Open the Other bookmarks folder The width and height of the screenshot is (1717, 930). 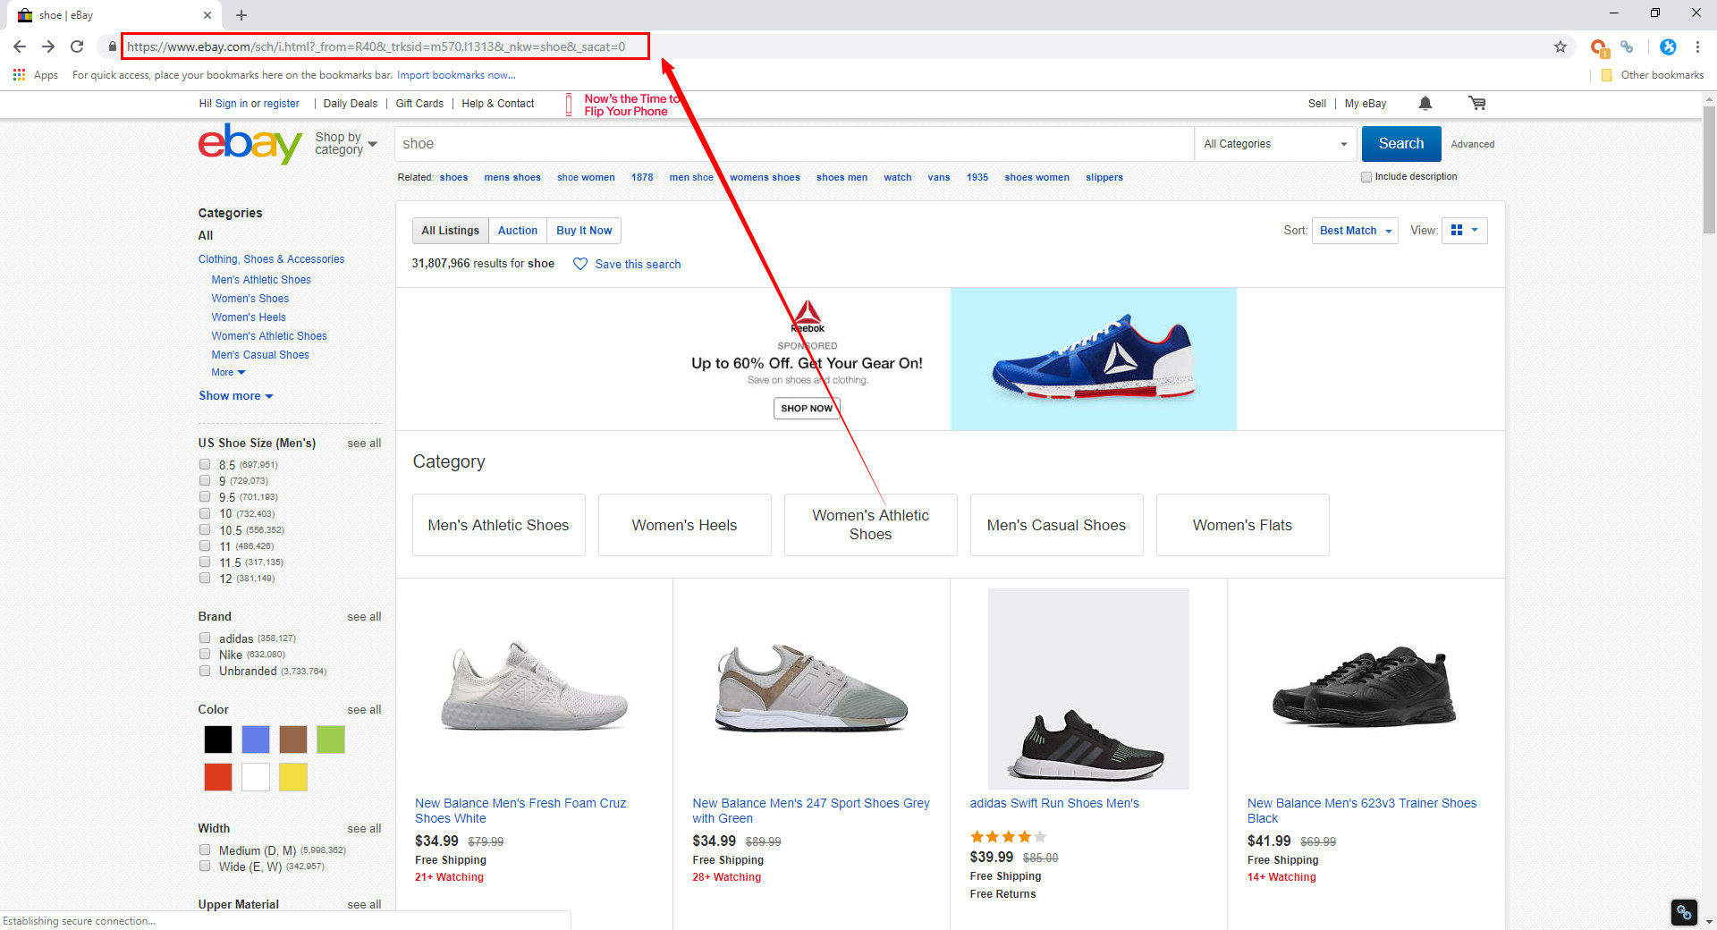[1653, 75]
